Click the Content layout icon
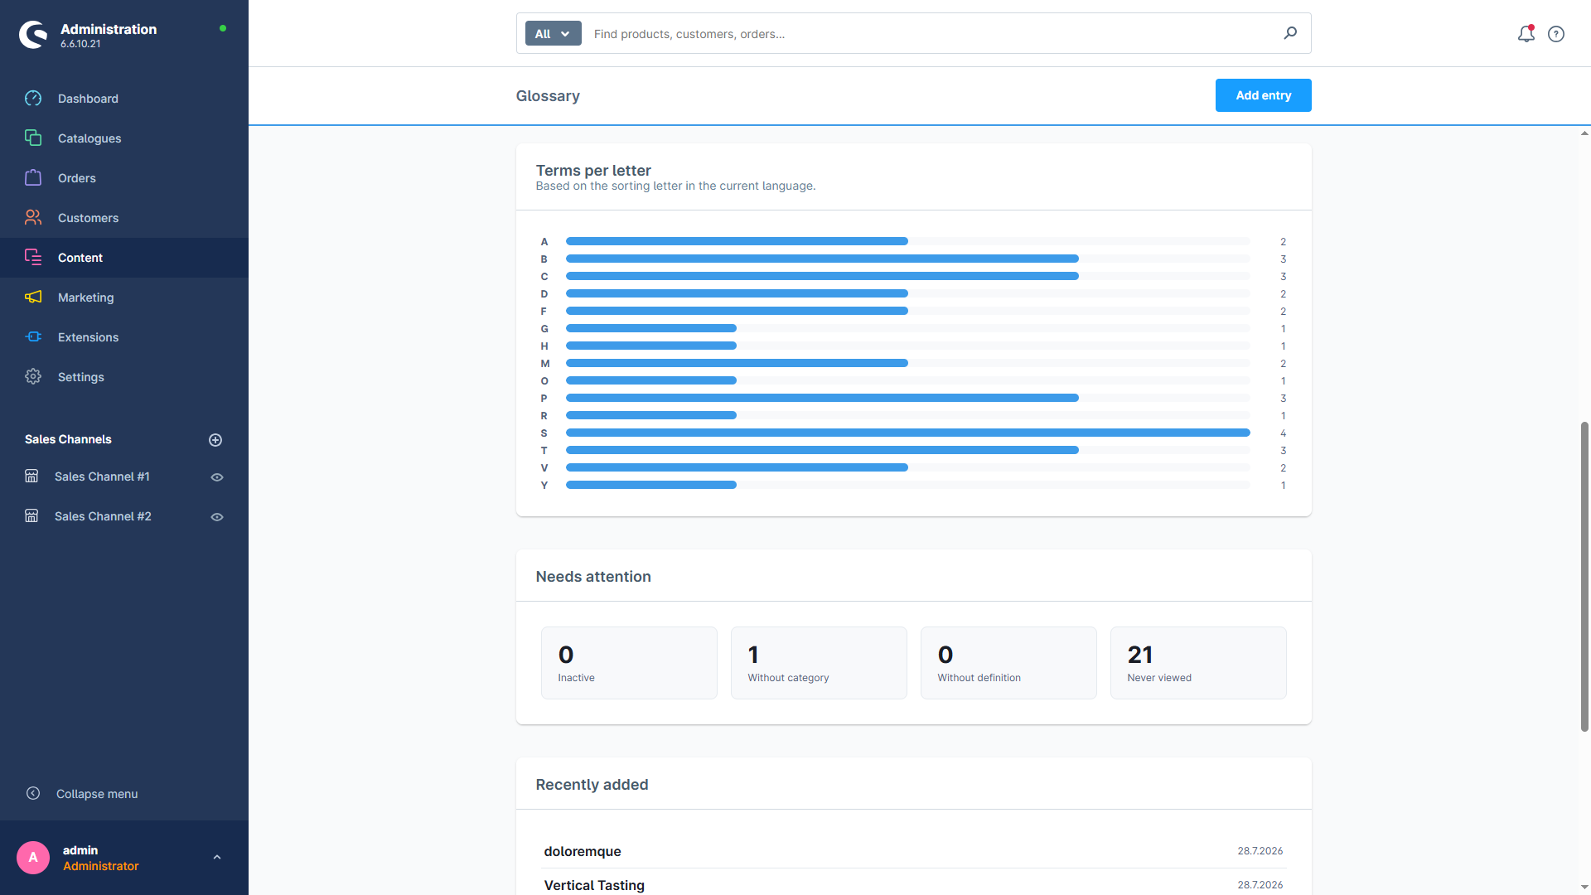Screen dimensions: 1591x895 point(33,258)
